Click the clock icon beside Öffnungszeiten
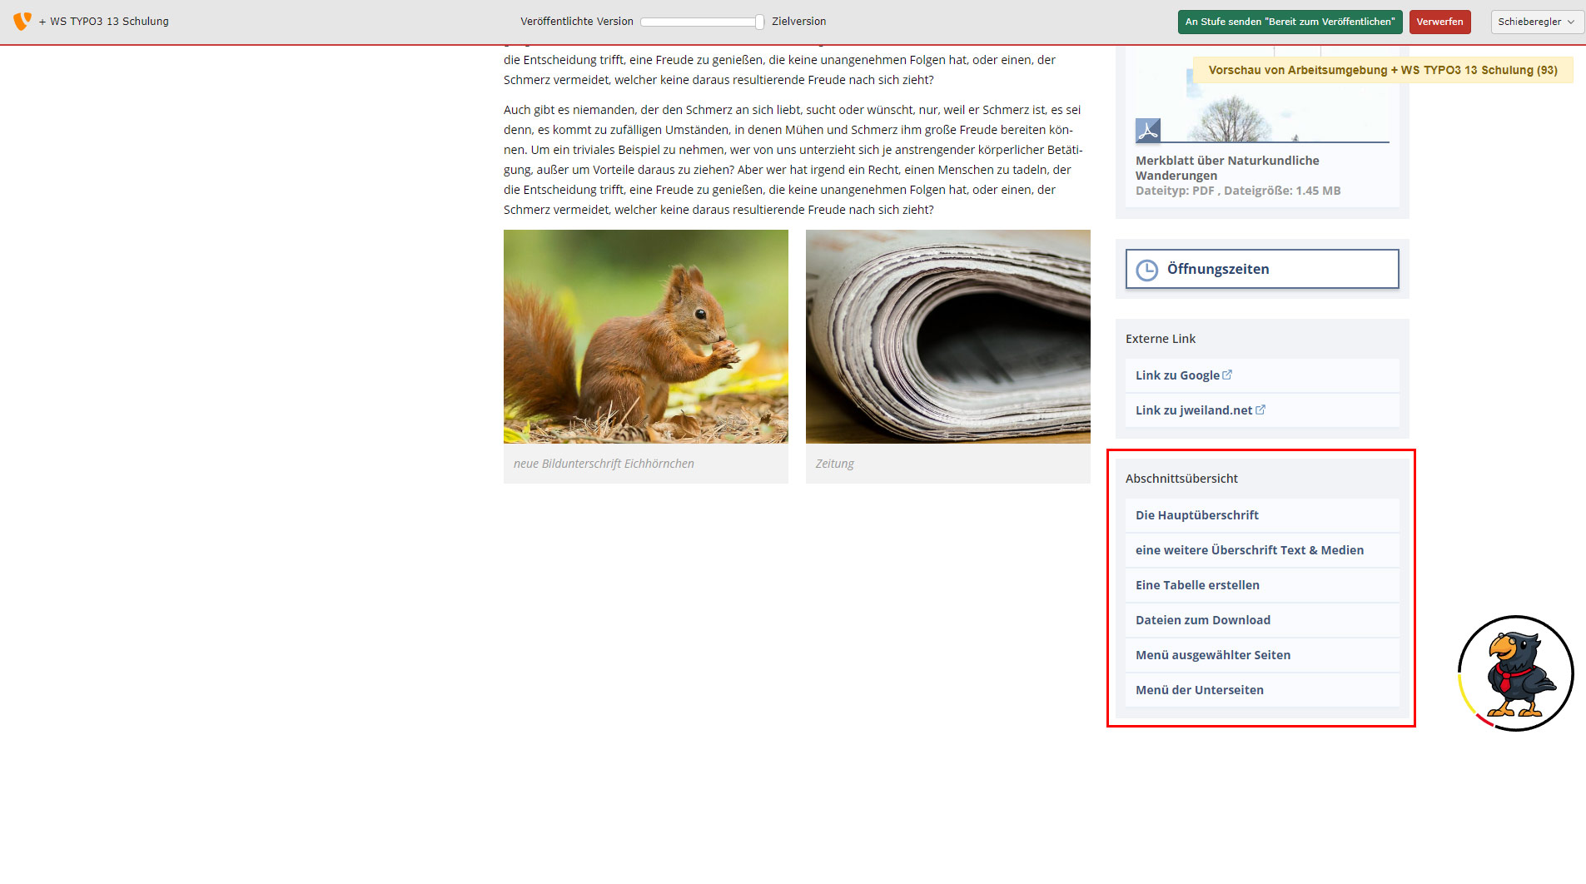Image resolution: width=1586 pixels, height=884 pixels. point(1147,270)
